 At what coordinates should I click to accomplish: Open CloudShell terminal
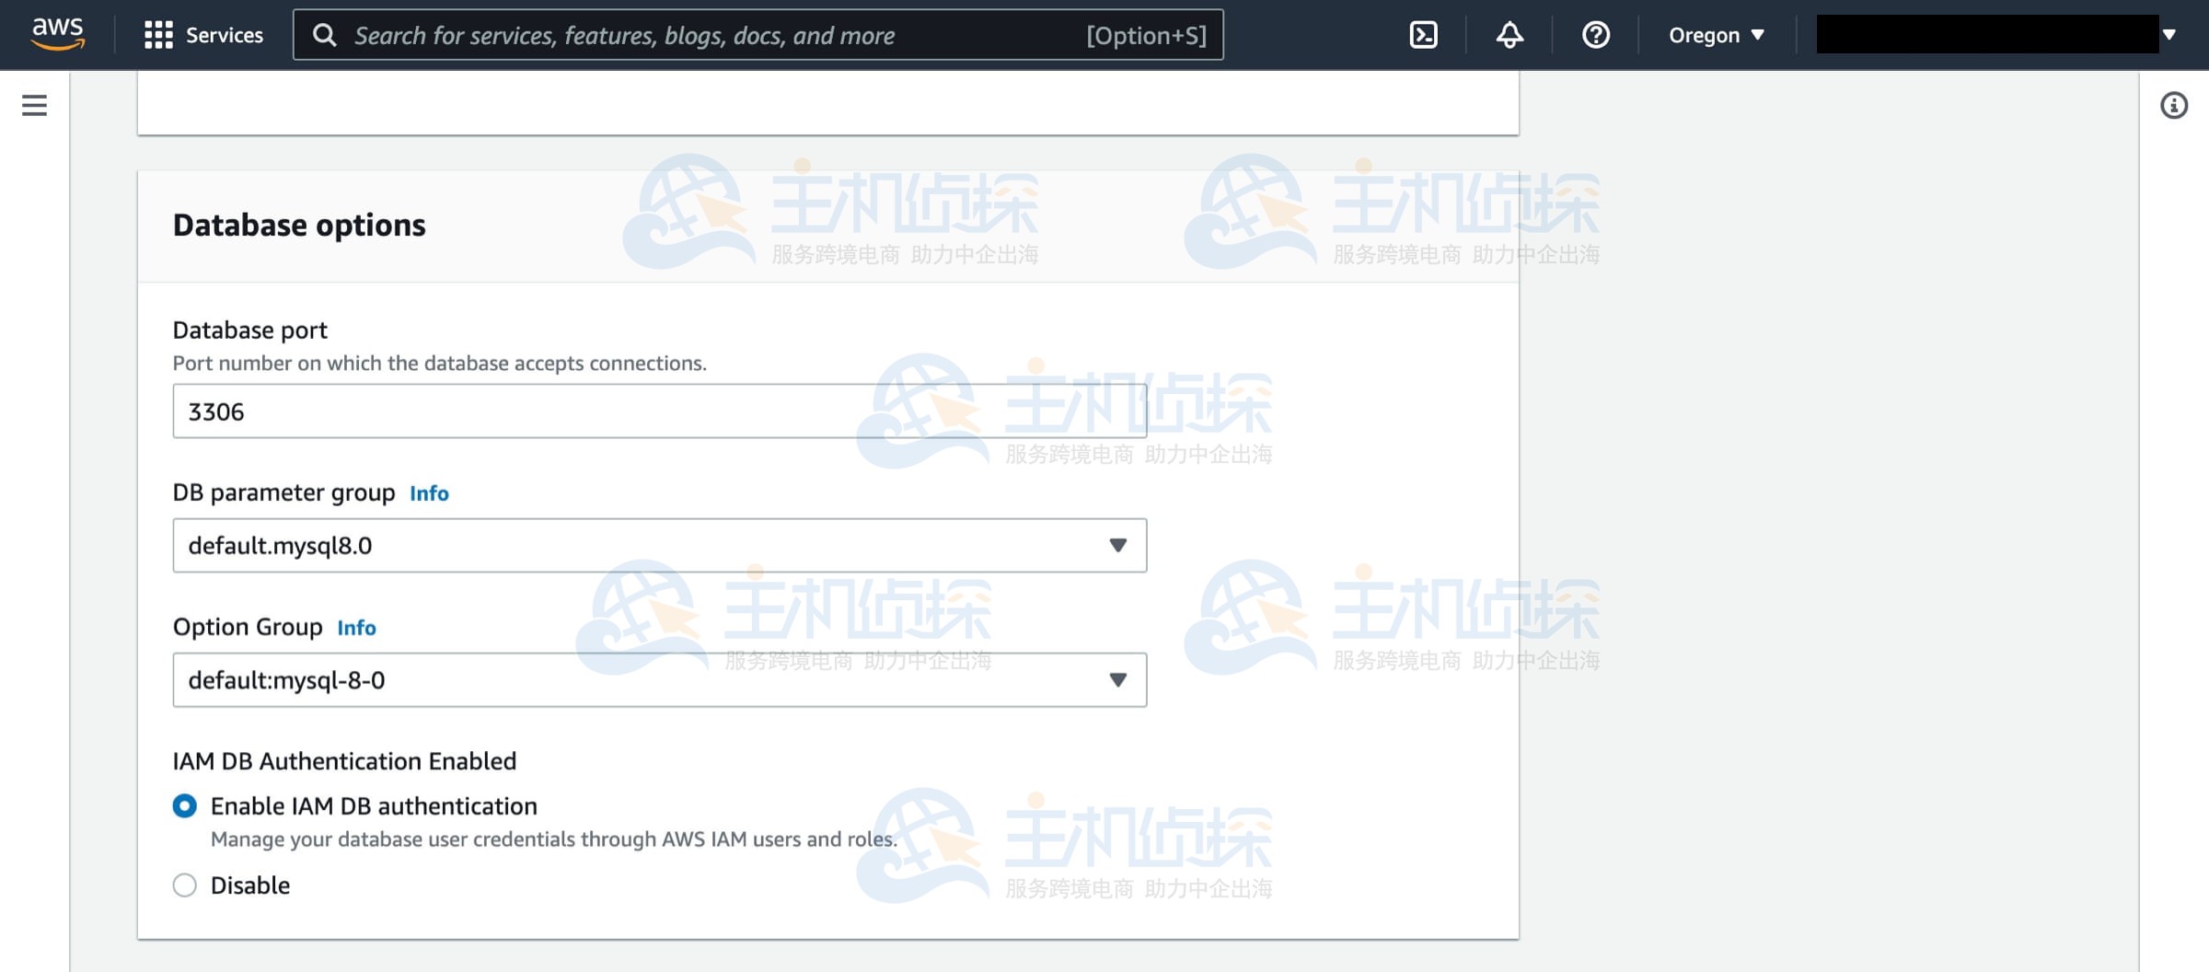tap(1423, 34)
